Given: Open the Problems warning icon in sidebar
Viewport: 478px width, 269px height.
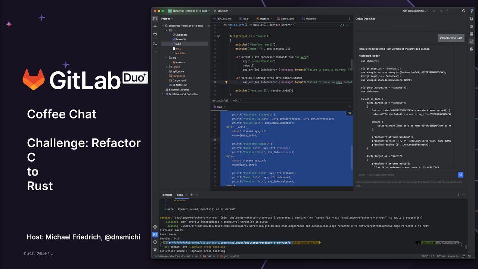Looking at the screenshot, I should point(155,242).
